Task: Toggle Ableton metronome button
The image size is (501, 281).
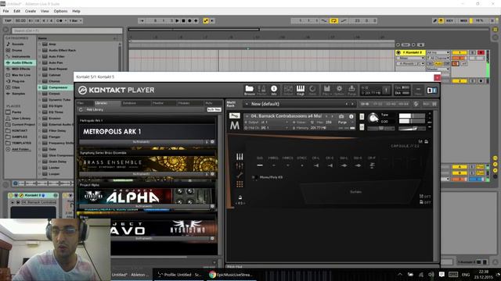Action: coord(59,21)
